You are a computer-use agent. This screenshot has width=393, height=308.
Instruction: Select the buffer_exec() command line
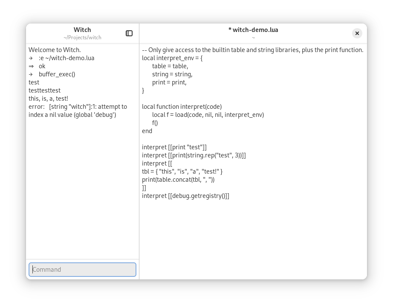[57, 74]
